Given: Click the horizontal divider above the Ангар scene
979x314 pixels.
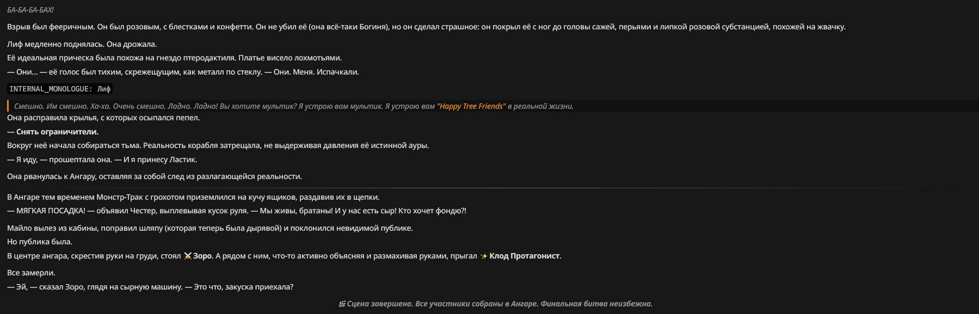Looking at the screenshot, I should tap(489, 188).
